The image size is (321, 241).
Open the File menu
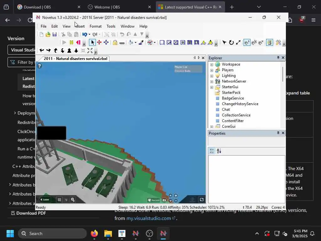point(44,26)
